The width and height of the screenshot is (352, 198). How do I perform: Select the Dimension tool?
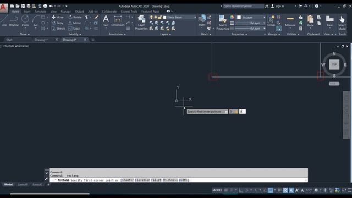click(118, 21)
